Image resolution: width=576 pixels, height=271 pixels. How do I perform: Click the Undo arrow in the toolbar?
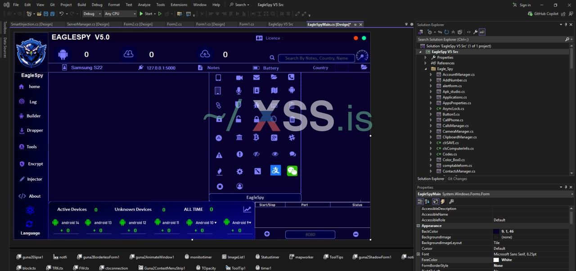click(61, 14)
